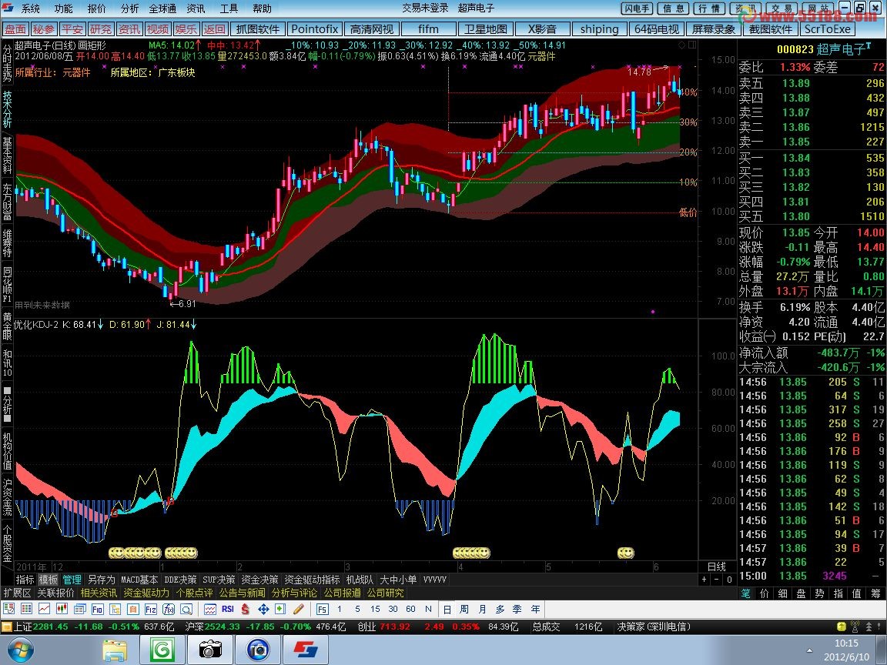Open the 分析 menu
Viewport: 887px width, 665px height.
click(x=130, y=8)
